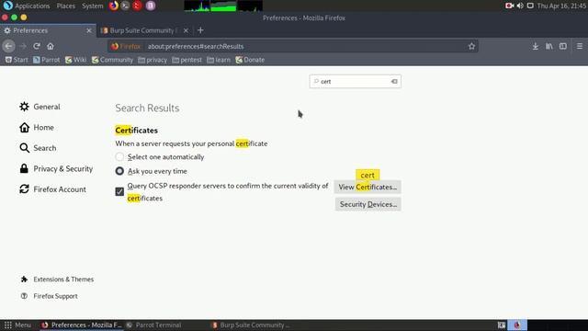Expand the privacy bookmarks folder

153,60
